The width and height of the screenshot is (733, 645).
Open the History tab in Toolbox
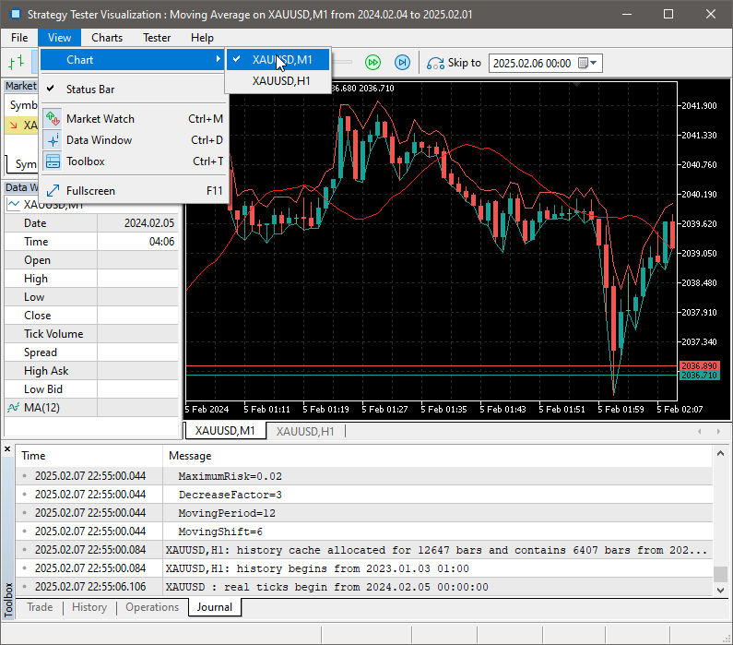[x=89, y=607]
